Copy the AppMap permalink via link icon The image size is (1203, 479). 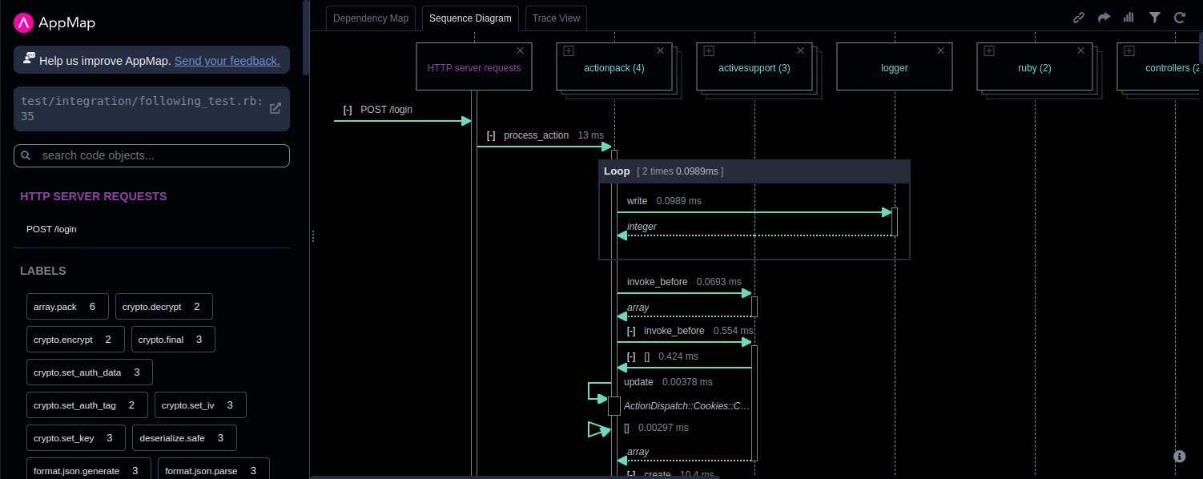[x=1079, y=18]
